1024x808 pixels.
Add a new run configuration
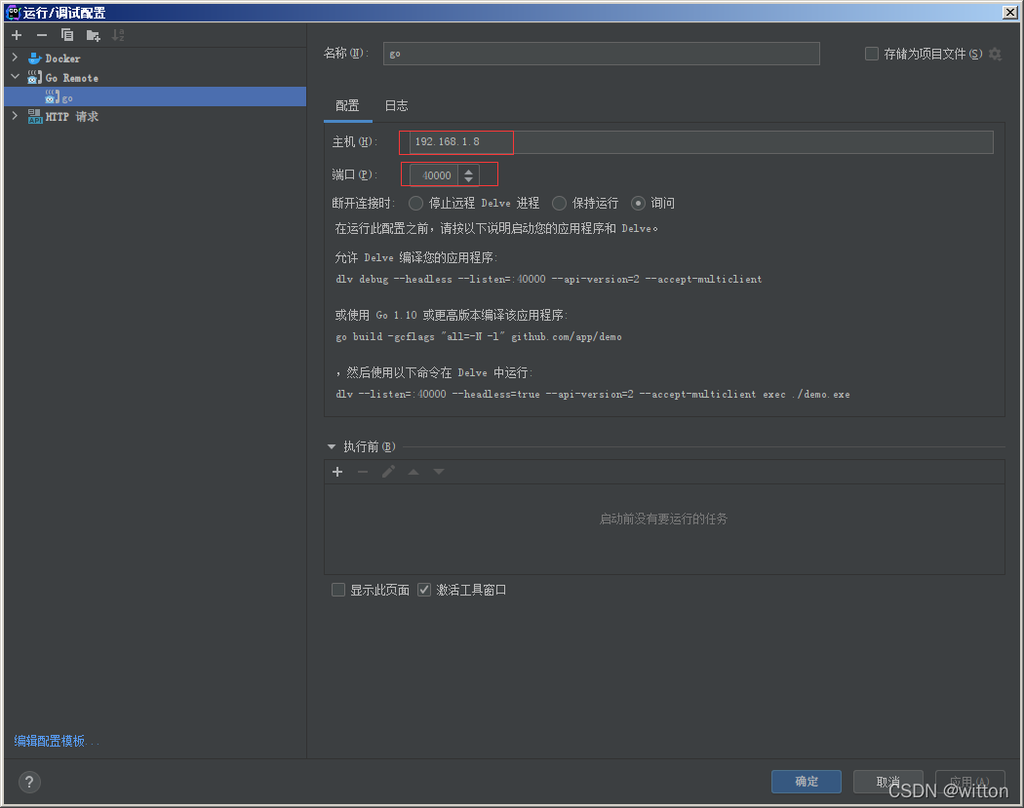[x=17, y=35]
